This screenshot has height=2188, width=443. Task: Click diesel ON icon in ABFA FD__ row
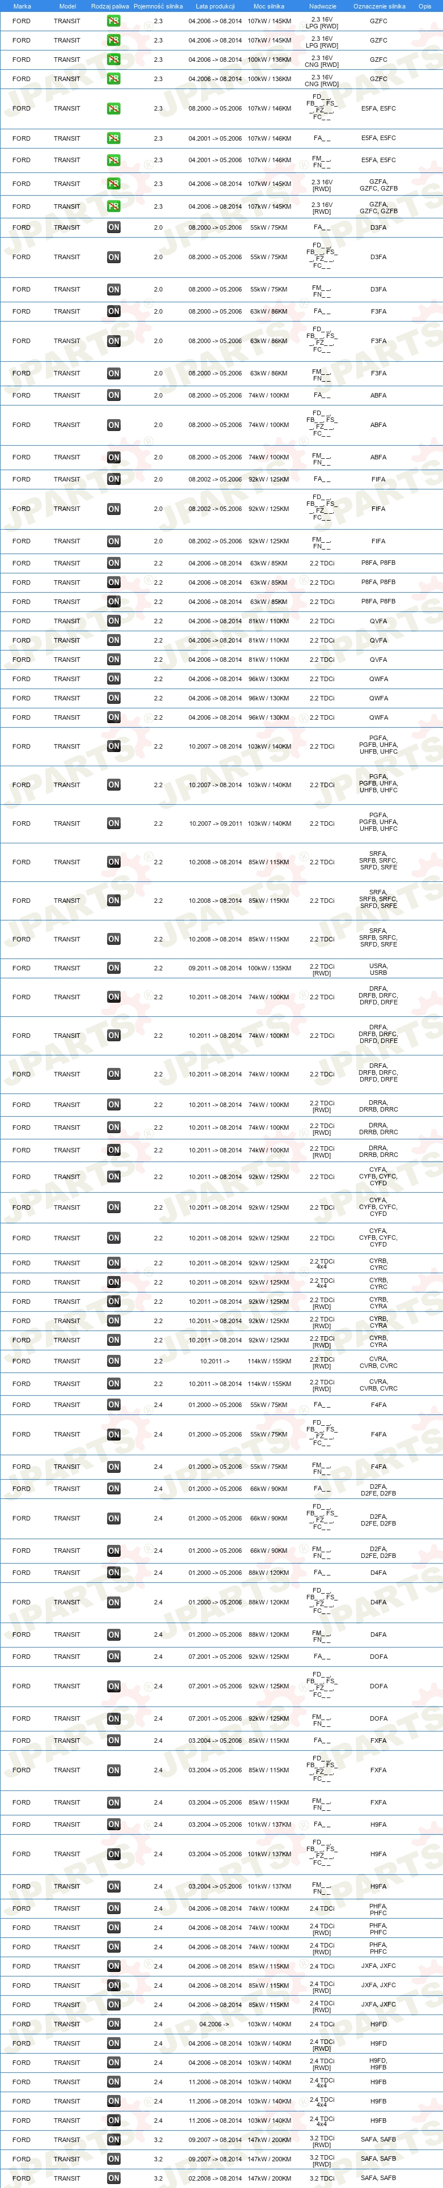click(x=114, y=425)
